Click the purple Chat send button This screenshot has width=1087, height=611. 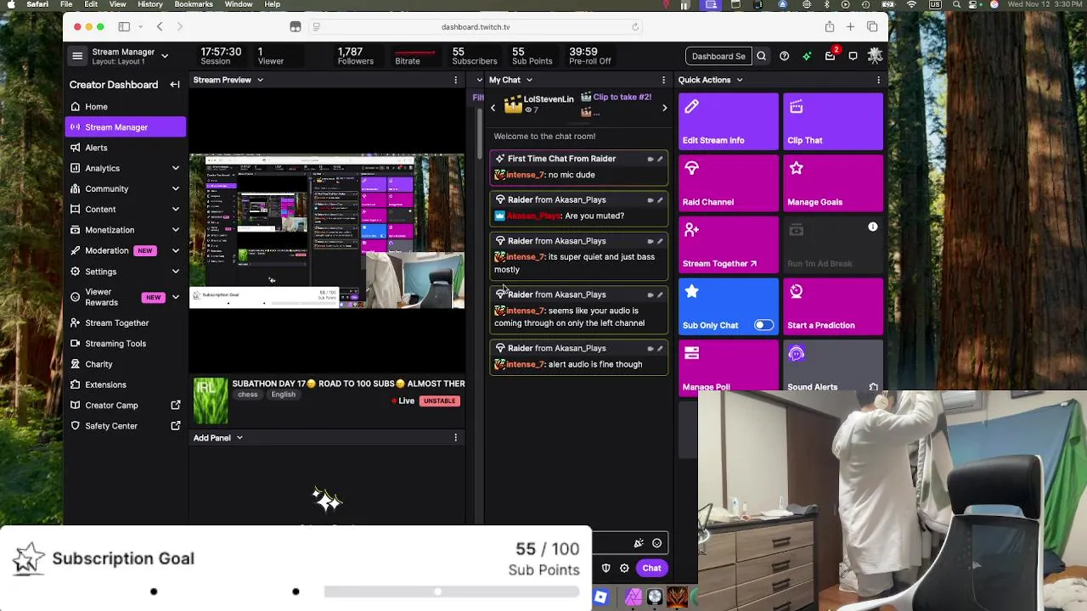(651, 569)
